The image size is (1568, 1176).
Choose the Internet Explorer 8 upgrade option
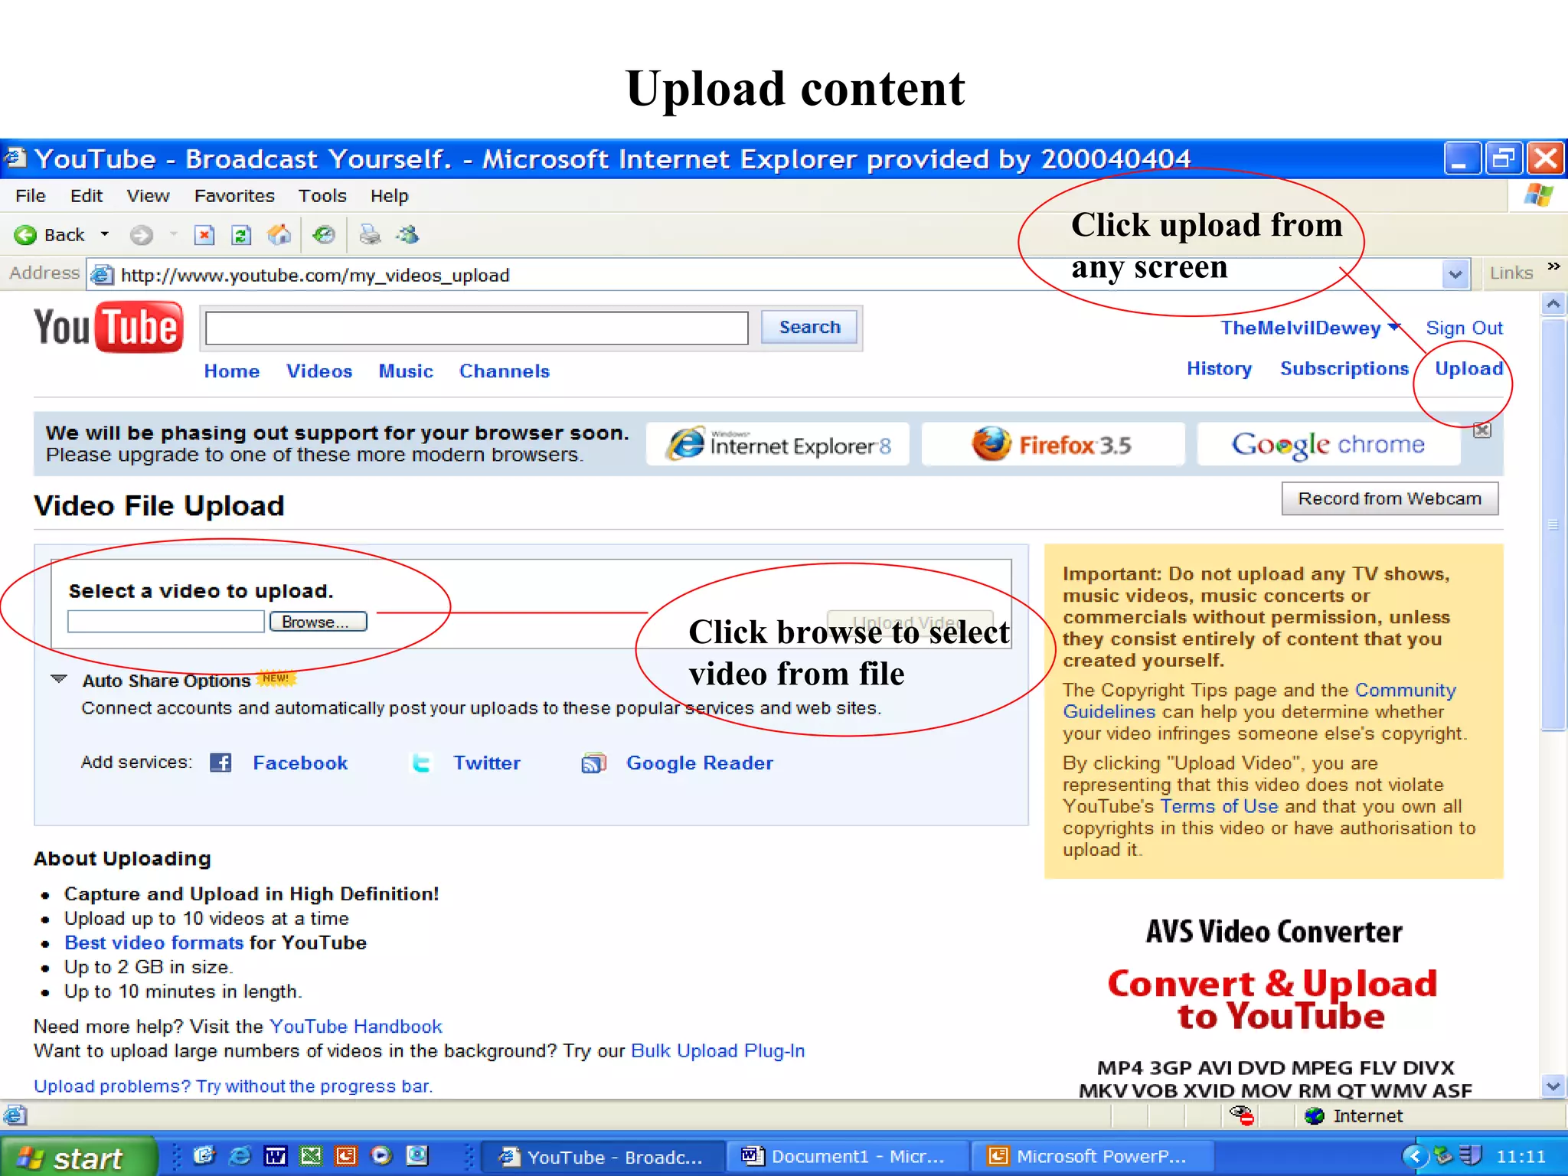(x=778, y=444)
